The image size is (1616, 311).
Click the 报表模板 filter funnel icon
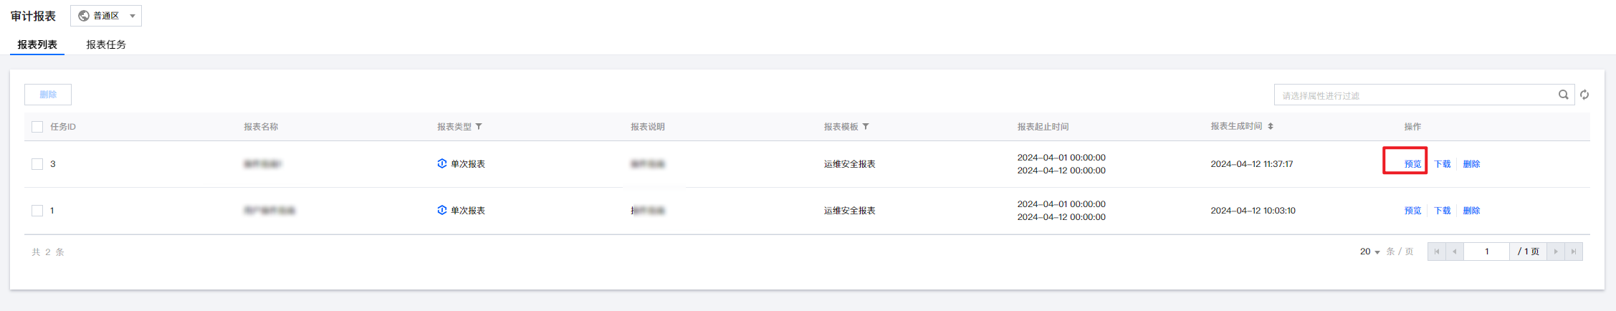(866, 127)
